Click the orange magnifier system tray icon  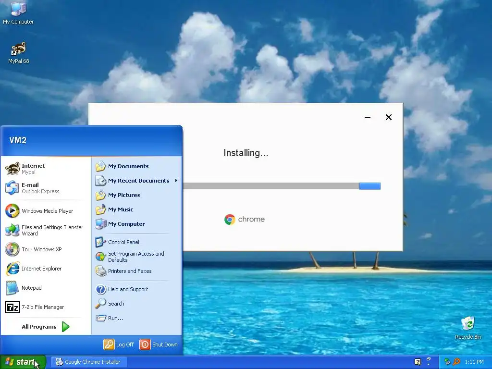[457, 362]
